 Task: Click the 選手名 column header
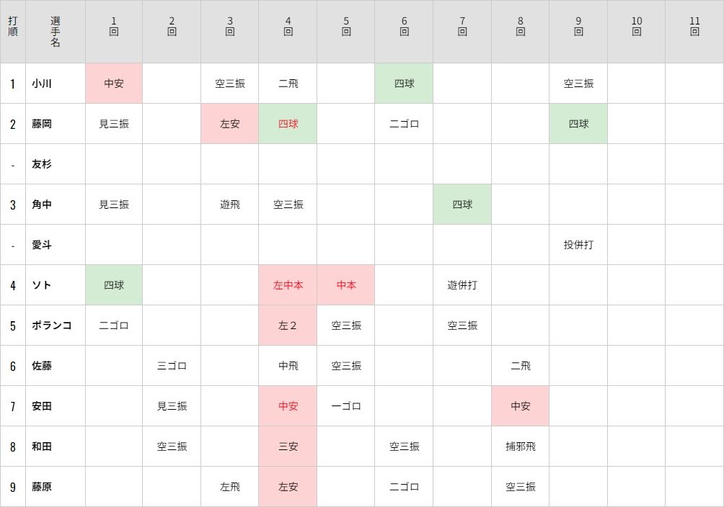[x=56, y=32]
